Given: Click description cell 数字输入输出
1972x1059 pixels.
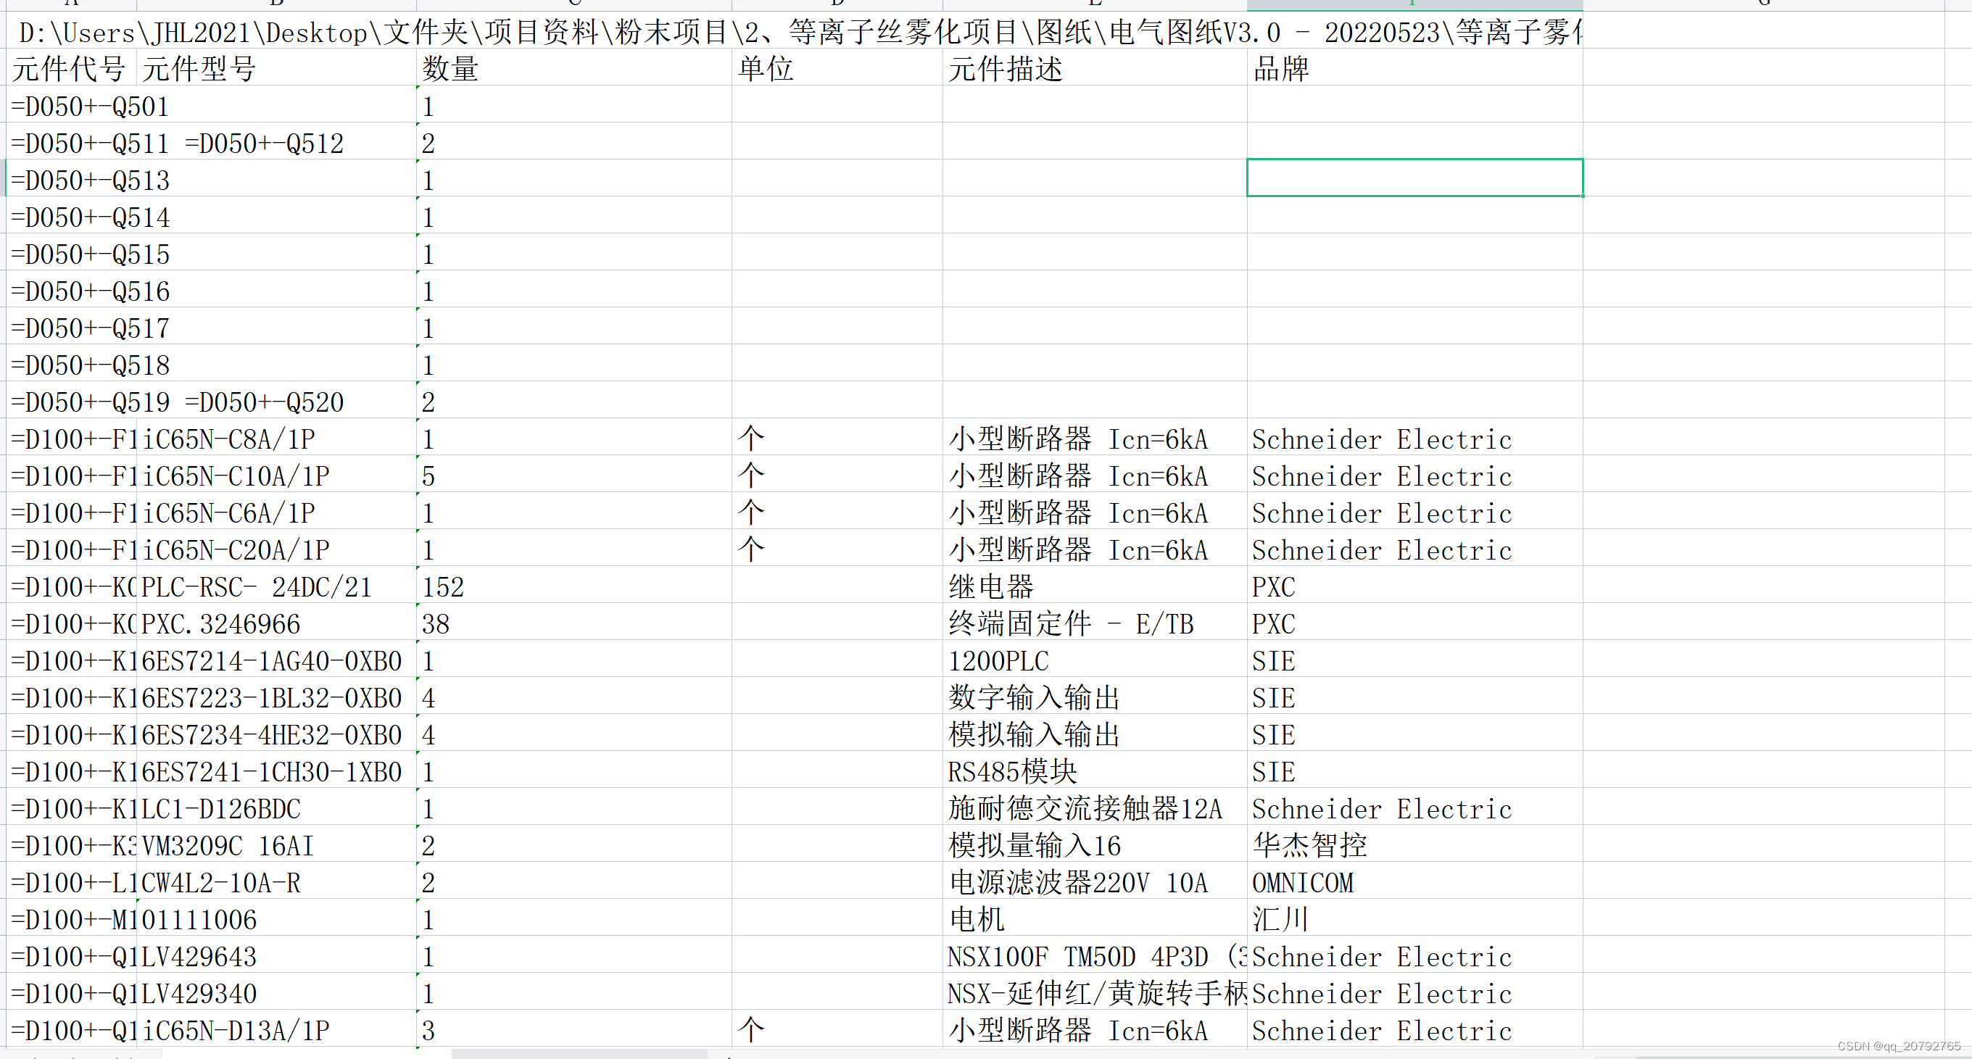Looking at the screenshot, I should tap(1095, 696).
